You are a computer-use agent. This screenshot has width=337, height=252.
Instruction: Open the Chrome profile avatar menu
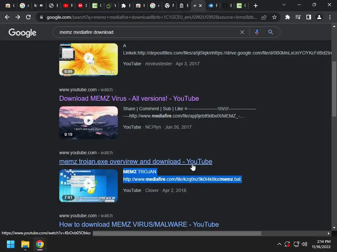(x=319, y=17)
